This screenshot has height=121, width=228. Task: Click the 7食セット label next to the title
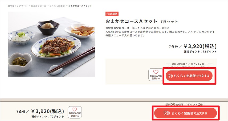point(169,22)
